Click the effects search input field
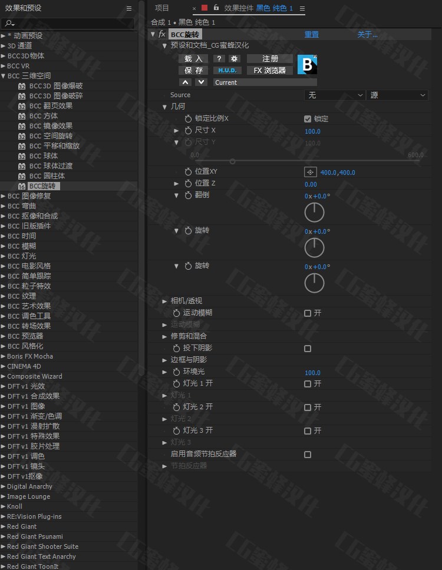This screenshot has width=442, height=570. [68, 24]
